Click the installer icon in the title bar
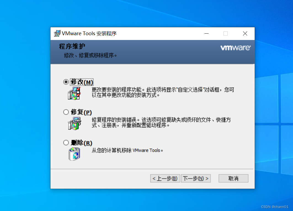 [x=57, y=33]
